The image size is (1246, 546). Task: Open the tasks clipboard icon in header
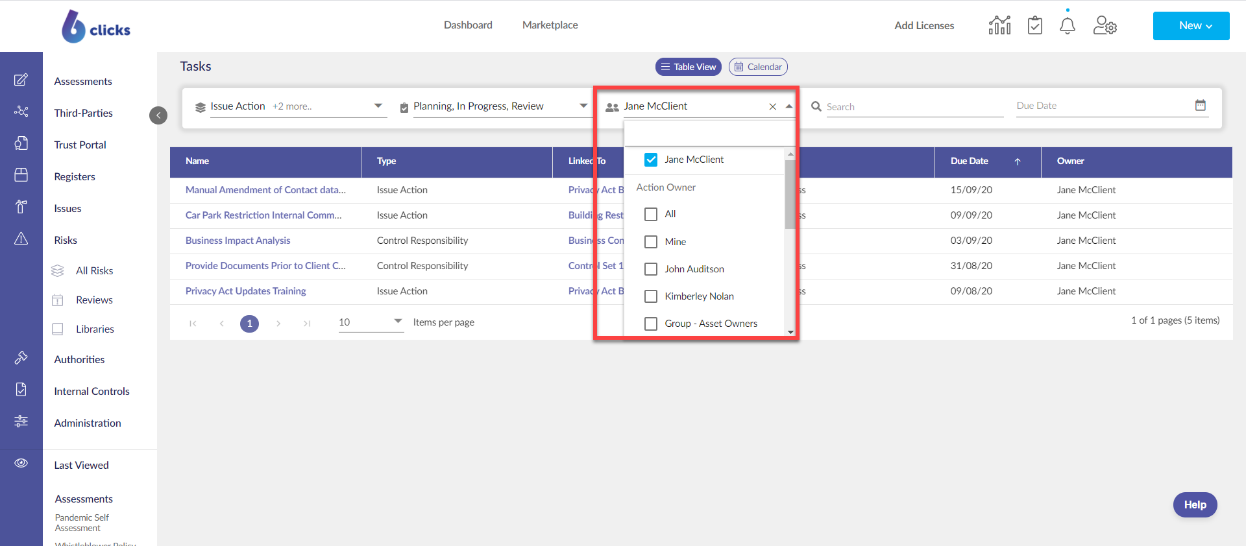click(1035, 25)
